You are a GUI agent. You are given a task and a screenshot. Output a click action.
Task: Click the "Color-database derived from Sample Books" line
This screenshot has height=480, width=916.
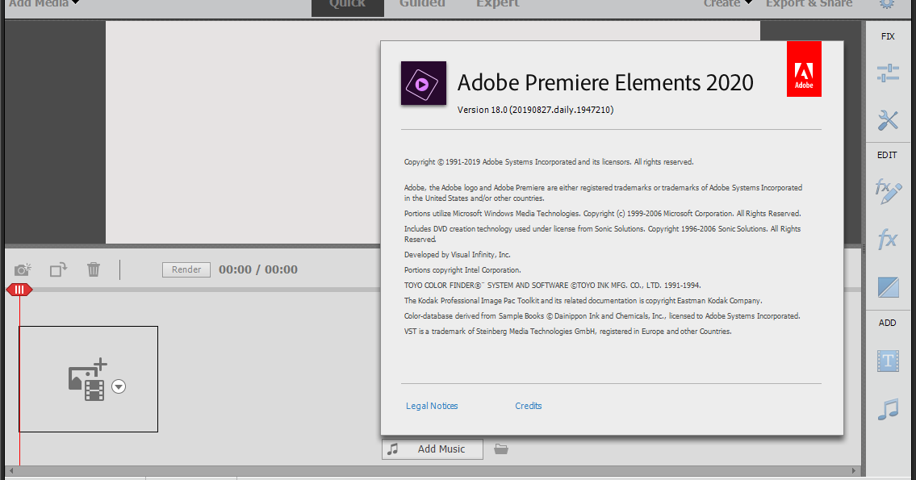coord(602,316)
